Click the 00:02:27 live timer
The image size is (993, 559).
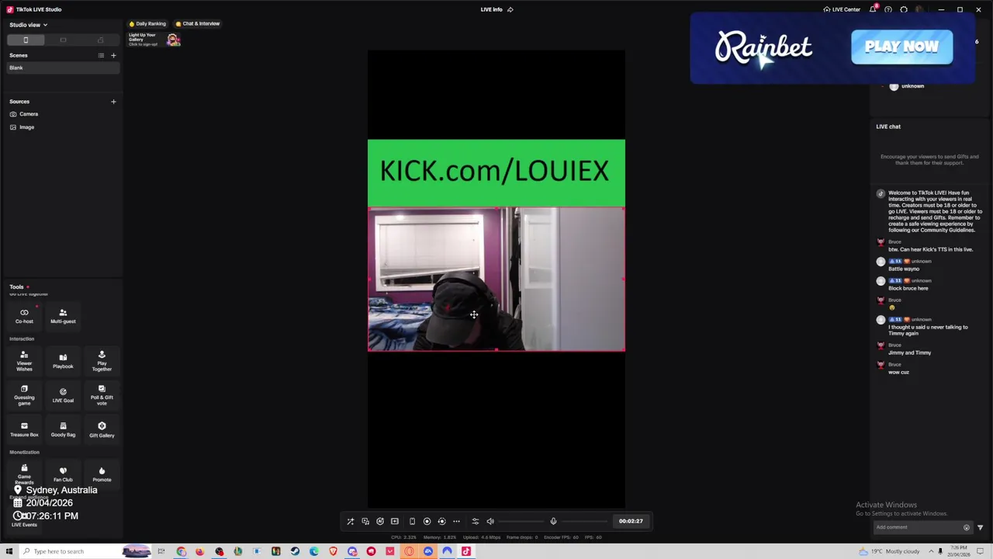[631, 521]
